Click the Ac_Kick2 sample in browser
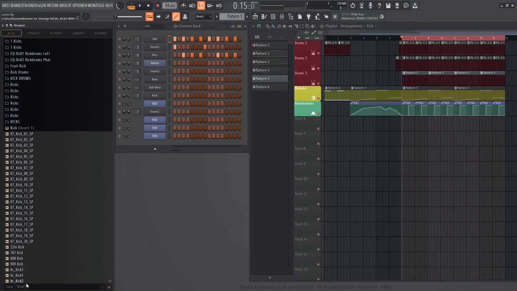This screenshot has width=517, height=291. click(x=17, y=281)
